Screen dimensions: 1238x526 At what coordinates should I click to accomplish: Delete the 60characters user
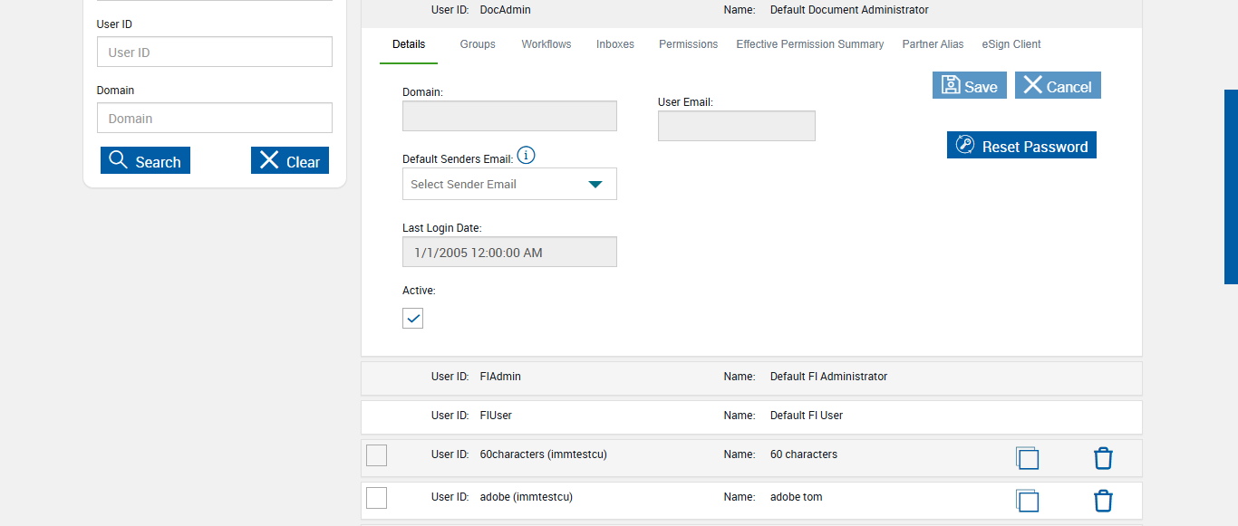[x=1102, y=458]
